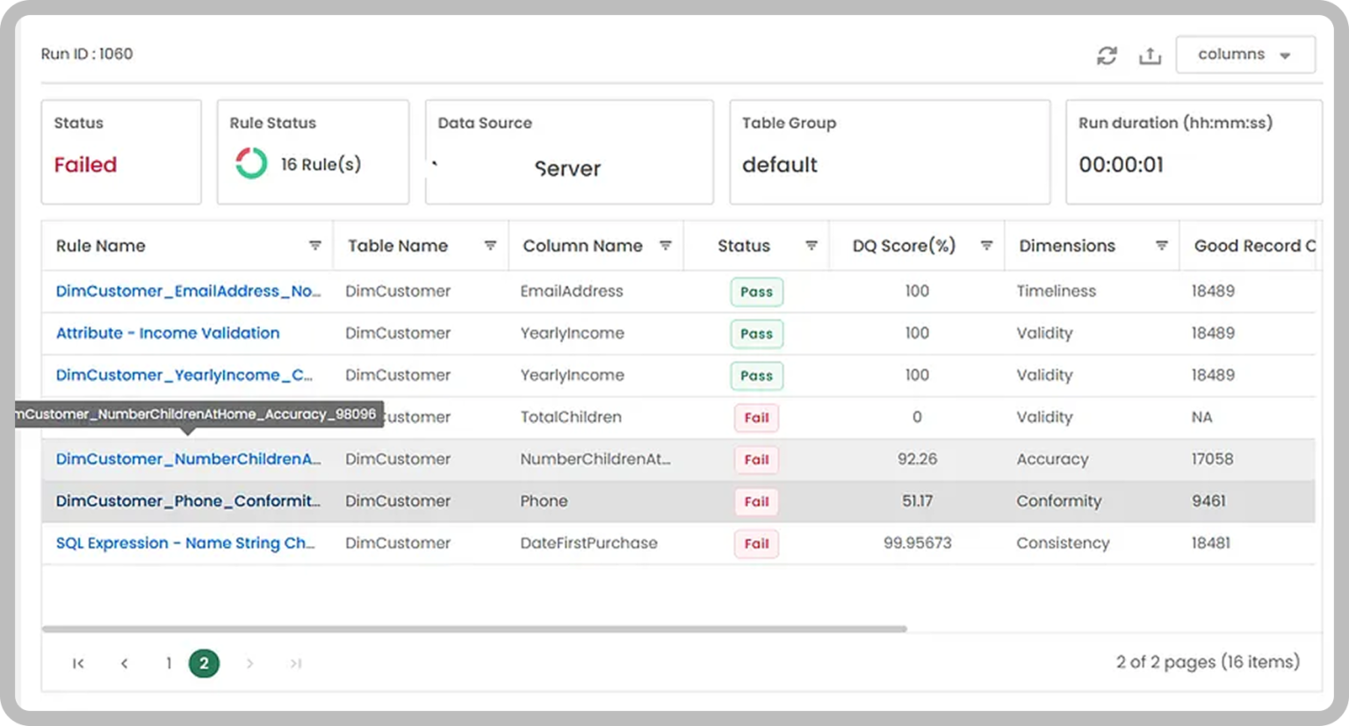This screenshot has width=1349, height=726.
Task: Open the columns dropdown
Action: (1245, 54)
